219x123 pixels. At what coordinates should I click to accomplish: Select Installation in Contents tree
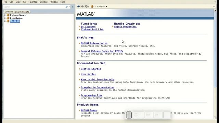(x=16, y=18)
